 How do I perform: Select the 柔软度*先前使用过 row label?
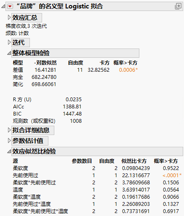coord(34,183)
